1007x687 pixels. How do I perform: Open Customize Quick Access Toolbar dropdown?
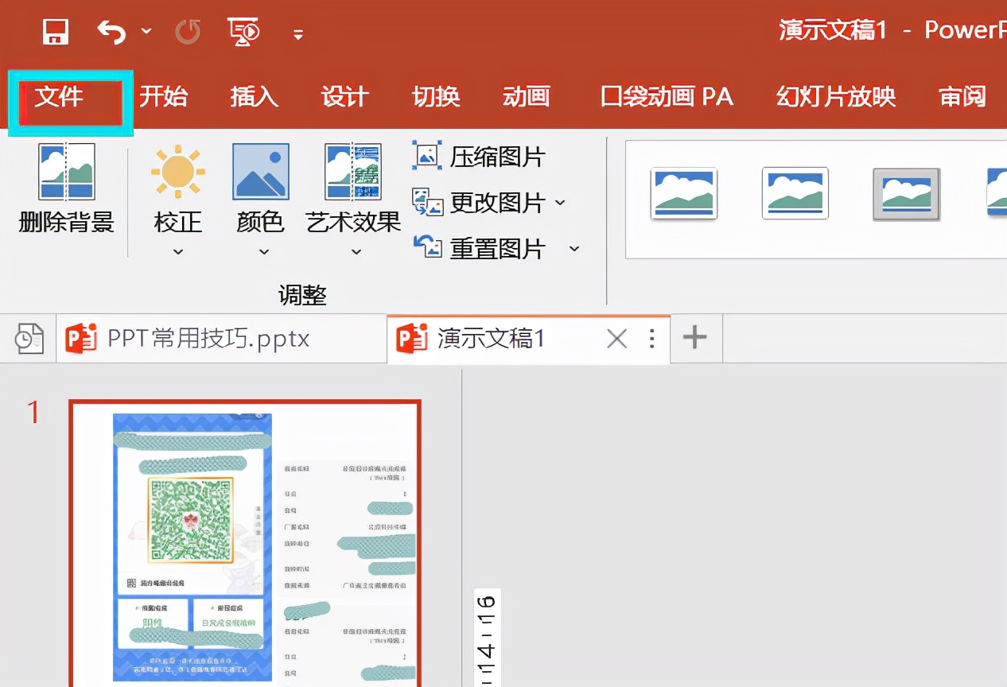[298, 34]
